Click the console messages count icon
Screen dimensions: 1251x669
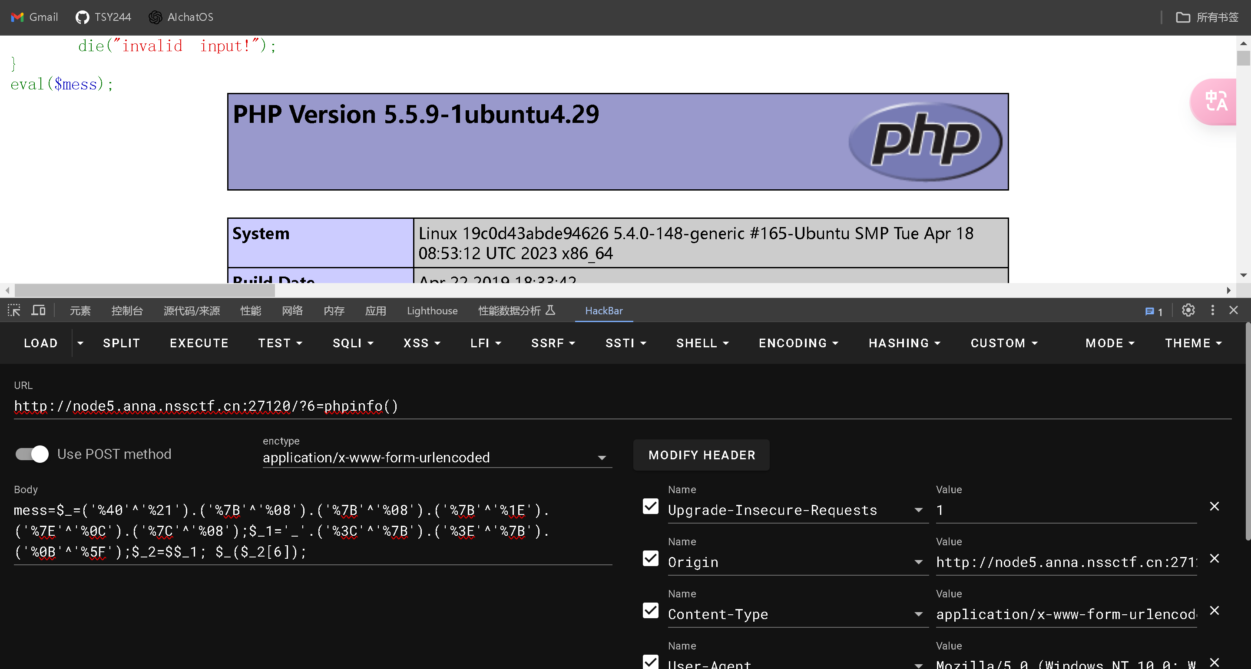[1153, 312]
